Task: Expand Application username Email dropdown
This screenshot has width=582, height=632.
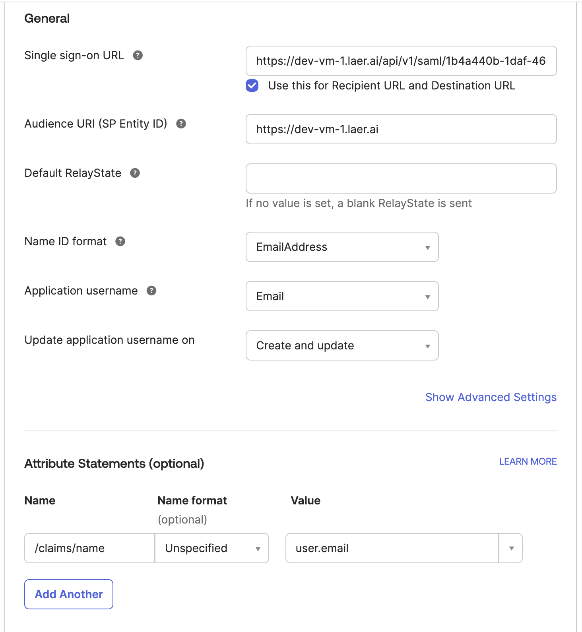Action: [342, 296]
